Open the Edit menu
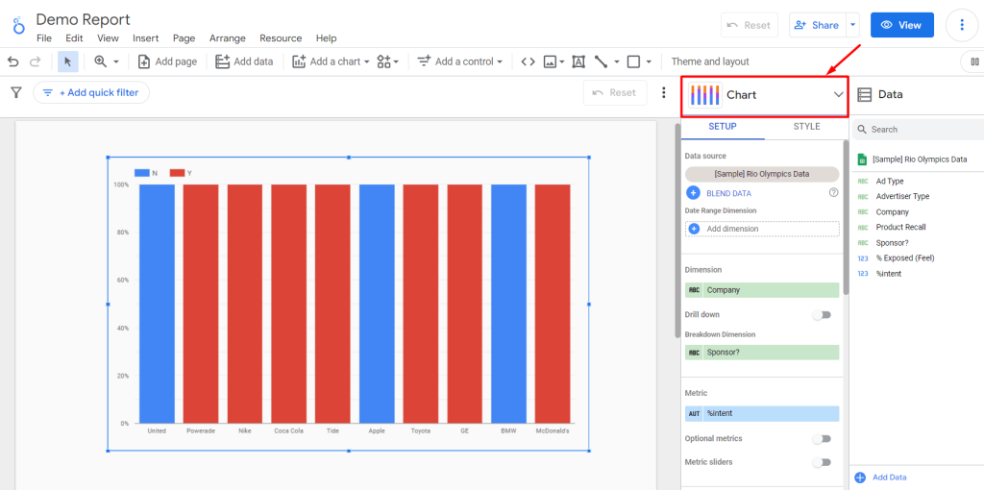Image resolution: width=984 pixels, height=490 pixels. tap(74, 38)
